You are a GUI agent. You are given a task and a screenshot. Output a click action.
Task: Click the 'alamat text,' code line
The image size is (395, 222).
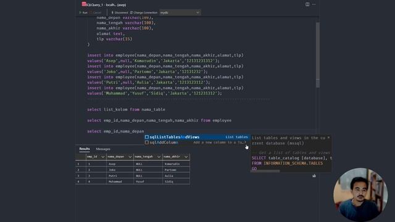(x=110, y=33)
